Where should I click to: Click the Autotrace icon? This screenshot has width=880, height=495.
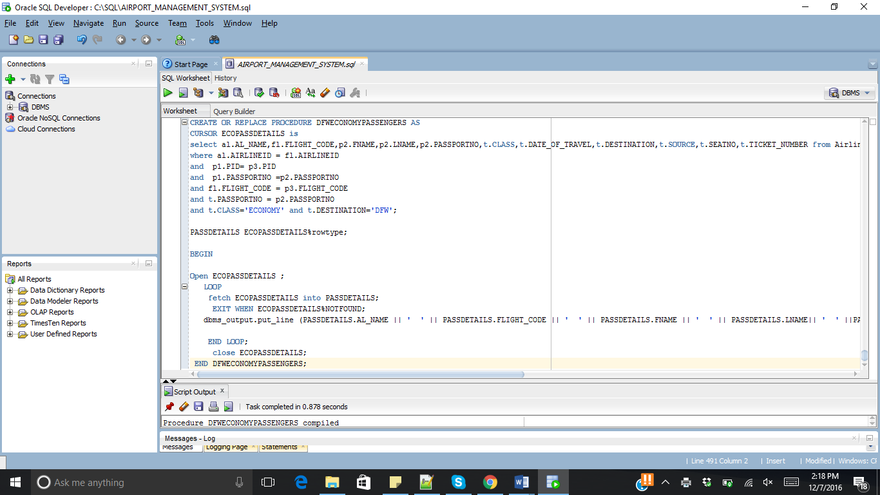[x=223, y=93]
